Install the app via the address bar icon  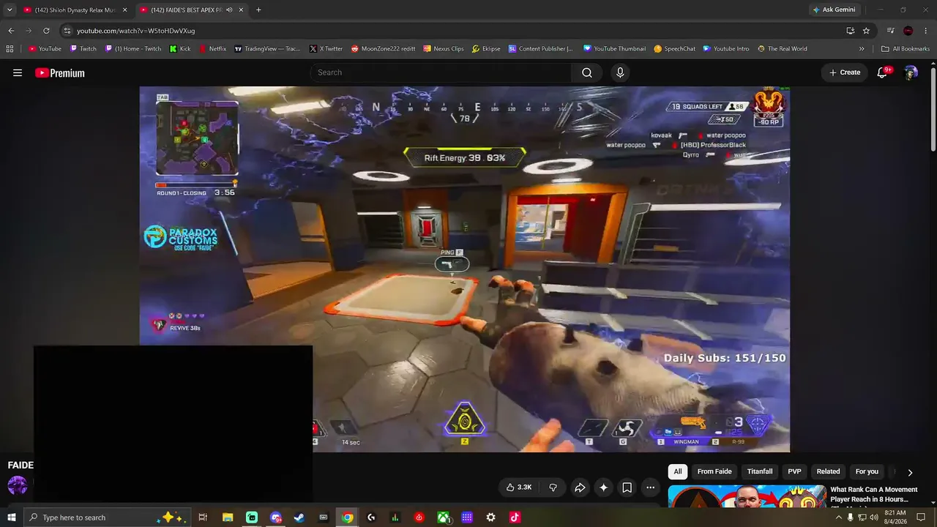850,31
